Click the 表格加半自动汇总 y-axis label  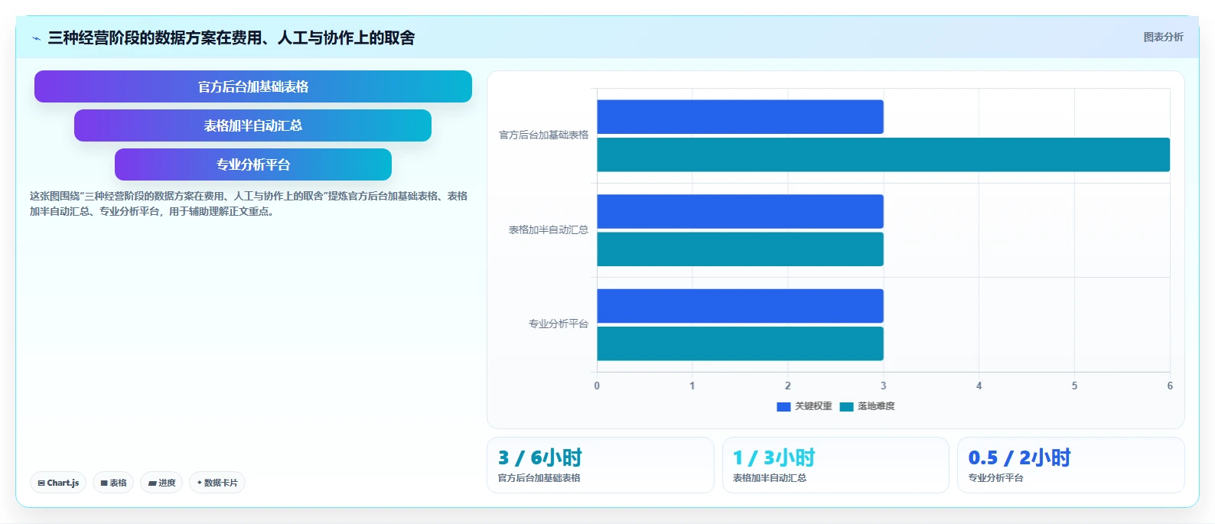point(549,229)
